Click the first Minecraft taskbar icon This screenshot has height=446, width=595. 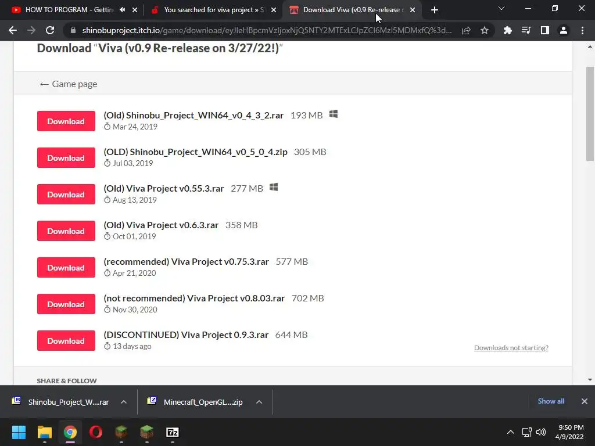121,432
